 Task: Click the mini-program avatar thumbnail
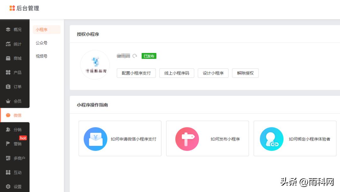pyautogui.click(x=95, y=64)
